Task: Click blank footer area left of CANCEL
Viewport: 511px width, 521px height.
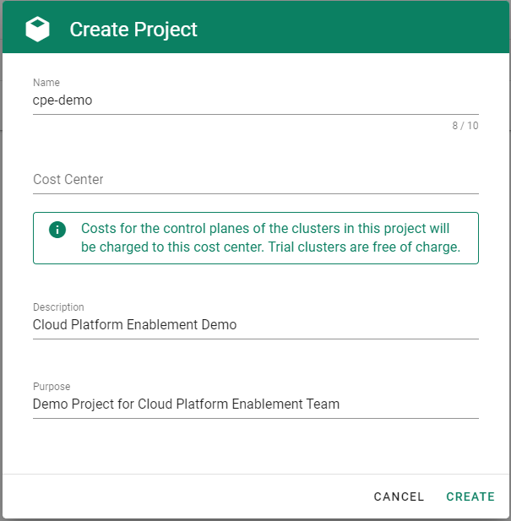Action: tap(186, 497)
